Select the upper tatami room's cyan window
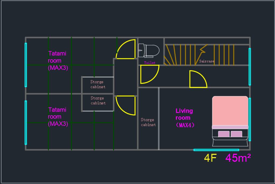275x184 pixels. (26, 65)
